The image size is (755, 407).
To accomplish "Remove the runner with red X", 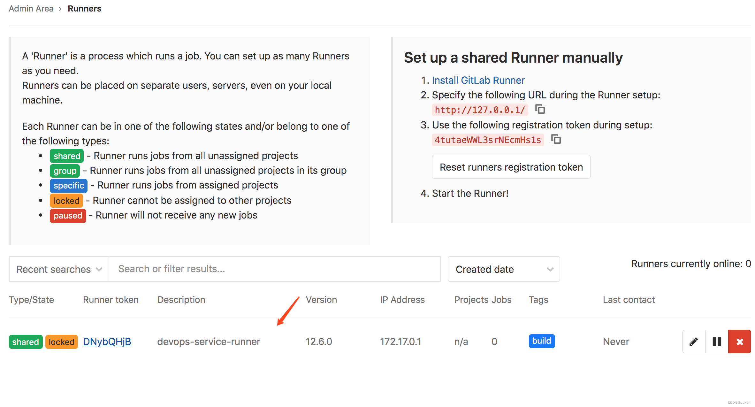I will click(740, 342).
